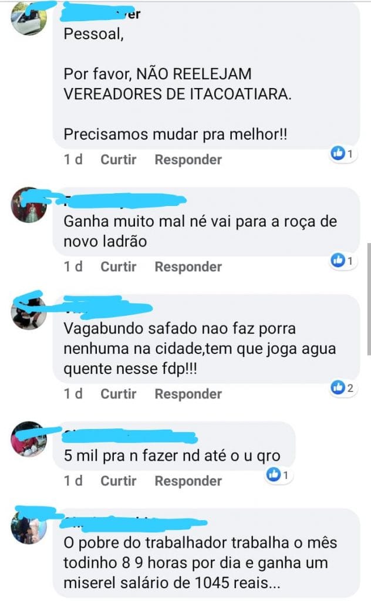This screenshot has width=371, height=601.
Task: Click like reaction icon on 'novo ladrão' comment
Action: click(x=338, y=260)
